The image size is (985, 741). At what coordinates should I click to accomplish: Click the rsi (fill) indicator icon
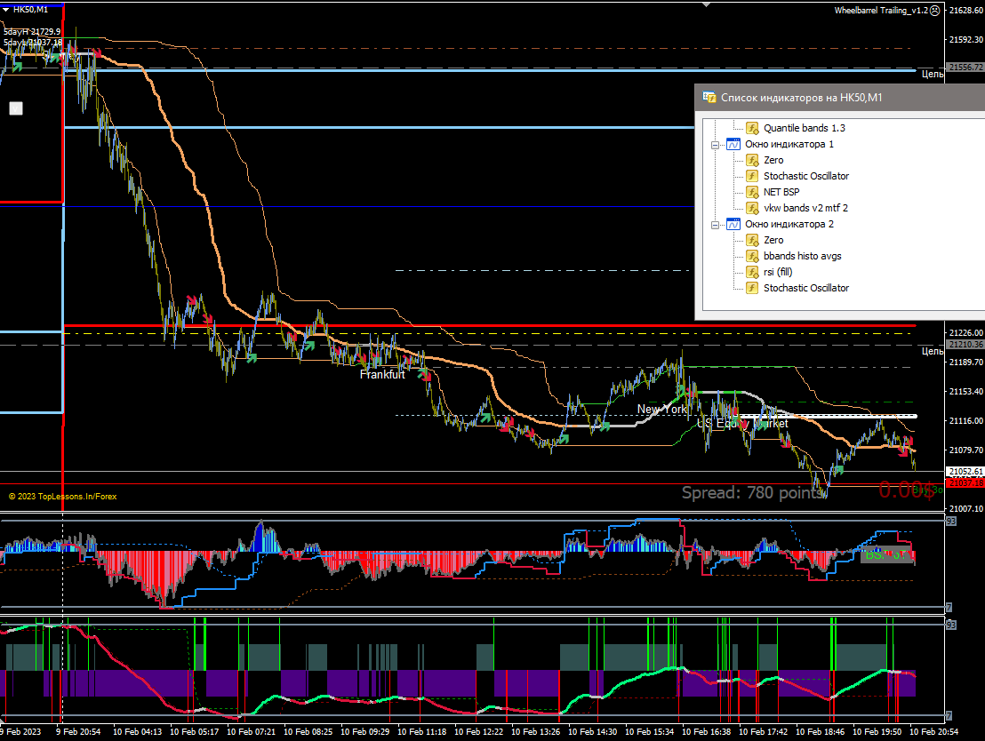tap(752, 272)
